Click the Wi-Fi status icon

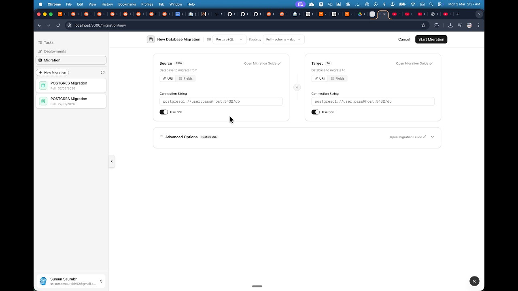413,4
